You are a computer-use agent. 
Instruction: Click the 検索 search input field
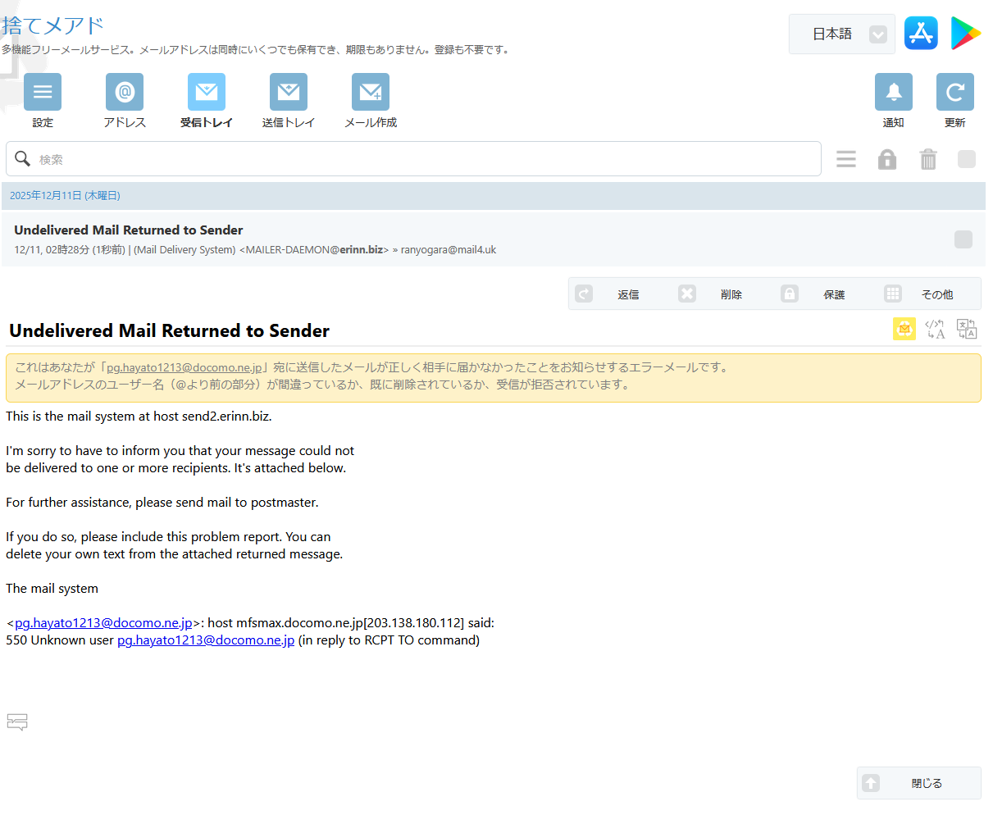click(x=426, y=159)
